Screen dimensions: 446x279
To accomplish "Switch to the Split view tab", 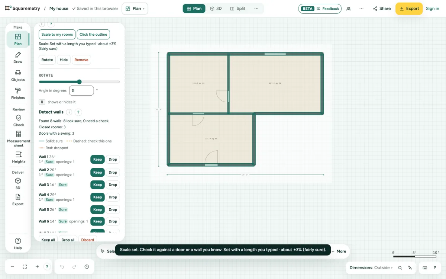I will 238,9.
